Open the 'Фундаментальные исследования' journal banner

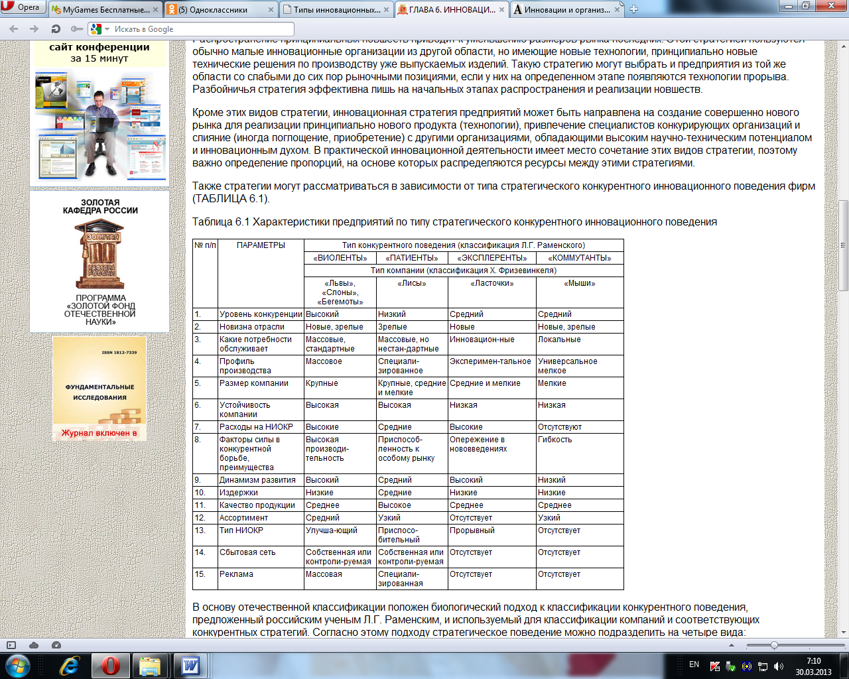(x=99, y=389)
